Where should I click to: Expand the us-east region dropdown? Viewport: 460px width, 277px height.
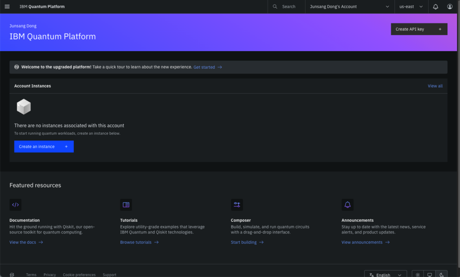pos(411,6)
